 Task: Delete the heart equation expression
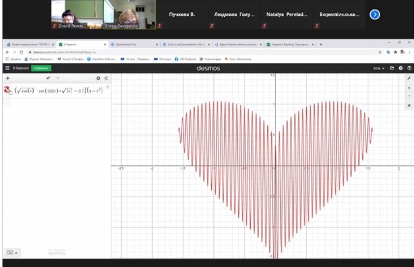pyautogui.click(x=107, y=87)
